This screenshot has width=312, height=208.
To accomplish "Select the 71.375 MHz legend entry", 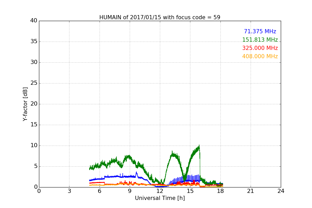I will 260,31.
